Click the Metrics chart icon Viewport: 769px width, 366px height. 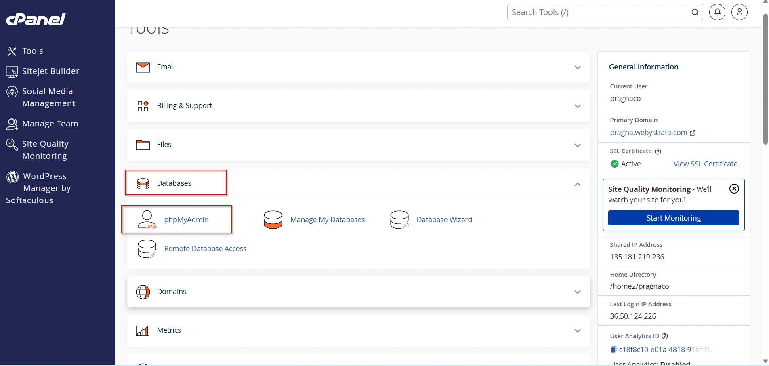pyautogui.click(x=142, y=331)
